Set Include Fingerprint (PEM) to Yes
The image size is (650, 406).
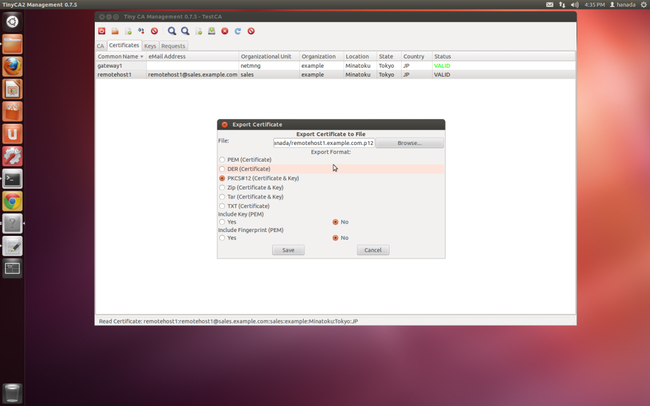point(222,238)
